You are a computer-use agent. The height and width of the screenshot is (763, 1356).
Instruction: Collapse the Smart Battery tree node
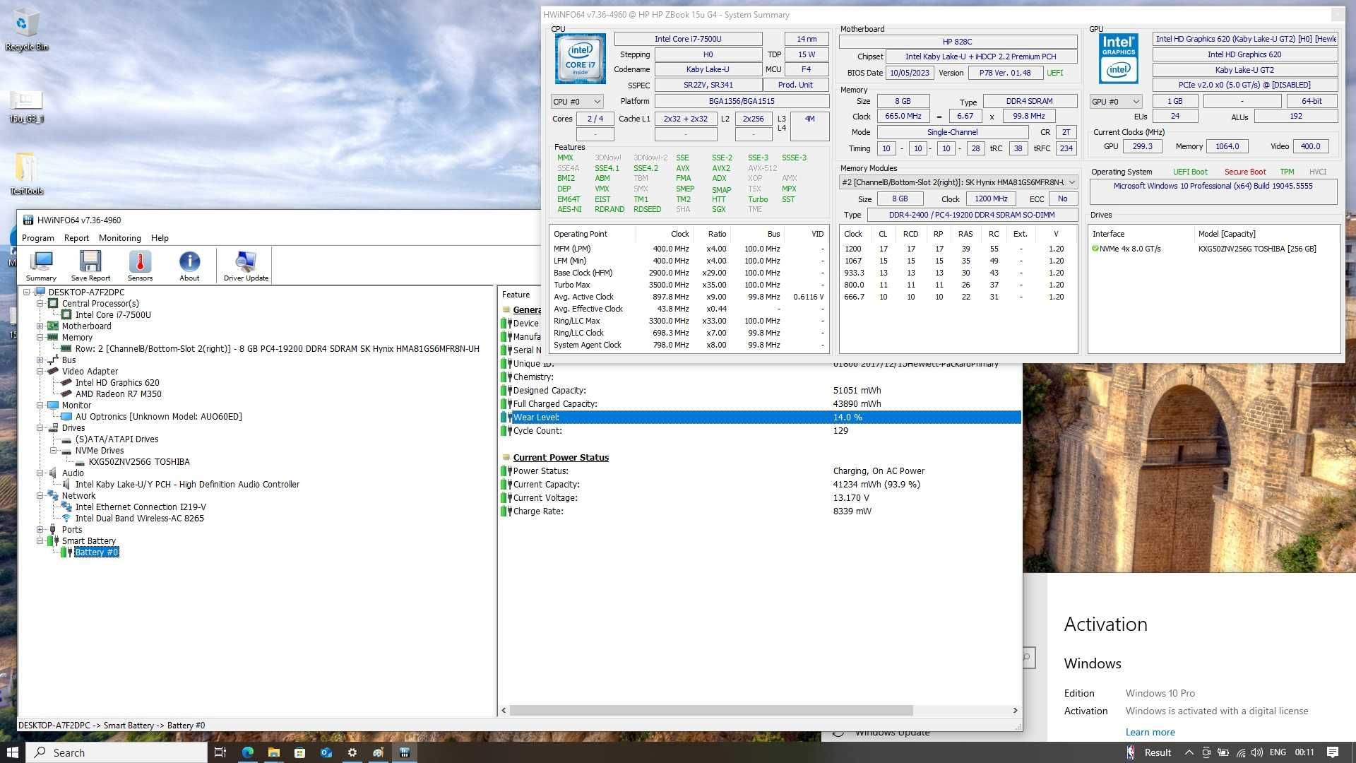40,540
